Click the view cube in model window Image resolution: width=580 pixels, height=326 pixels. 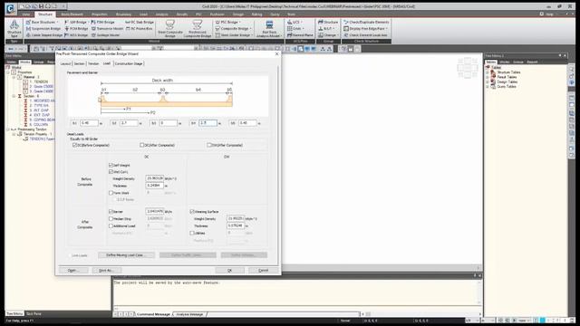pyautogui.click(x=468, y=67)
